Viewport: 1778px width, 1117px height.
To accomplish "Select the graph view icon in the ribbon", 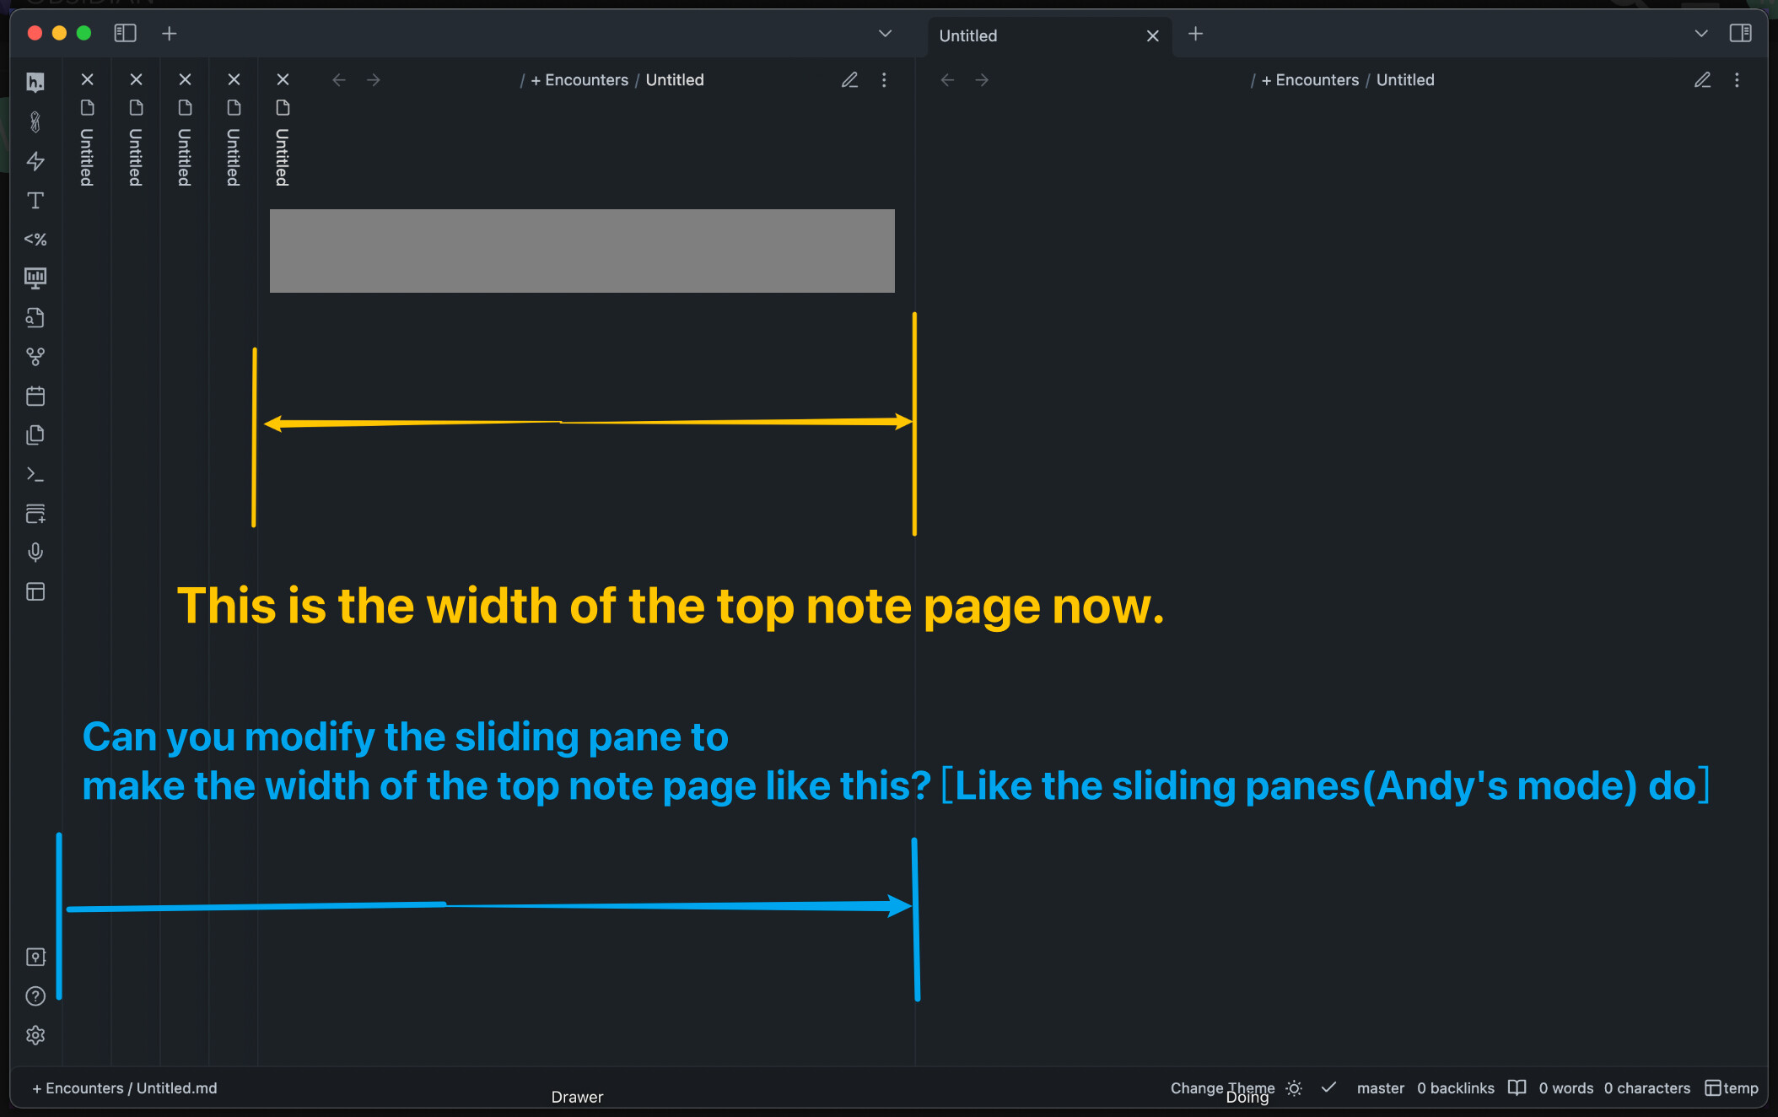I will (x=35, y=356).
